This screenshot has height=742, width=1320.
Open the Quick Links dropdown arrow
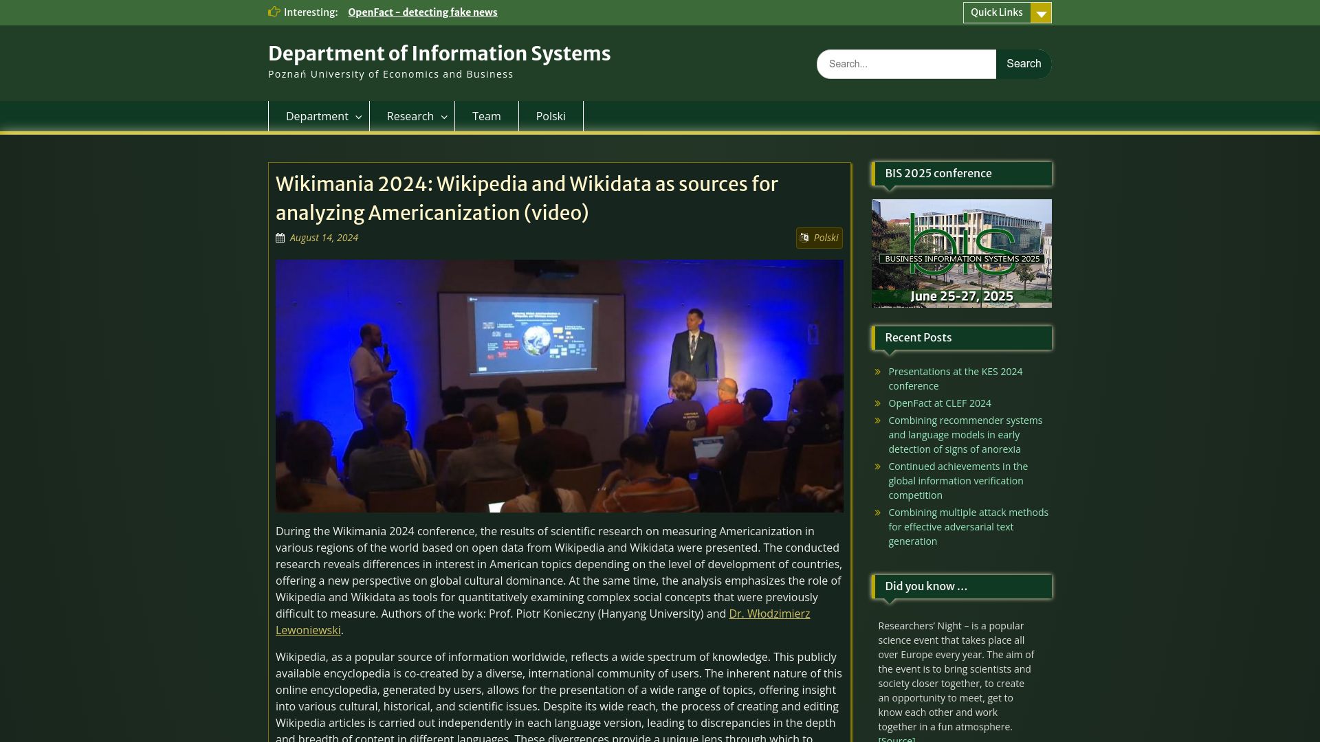tap(1041, 12)
